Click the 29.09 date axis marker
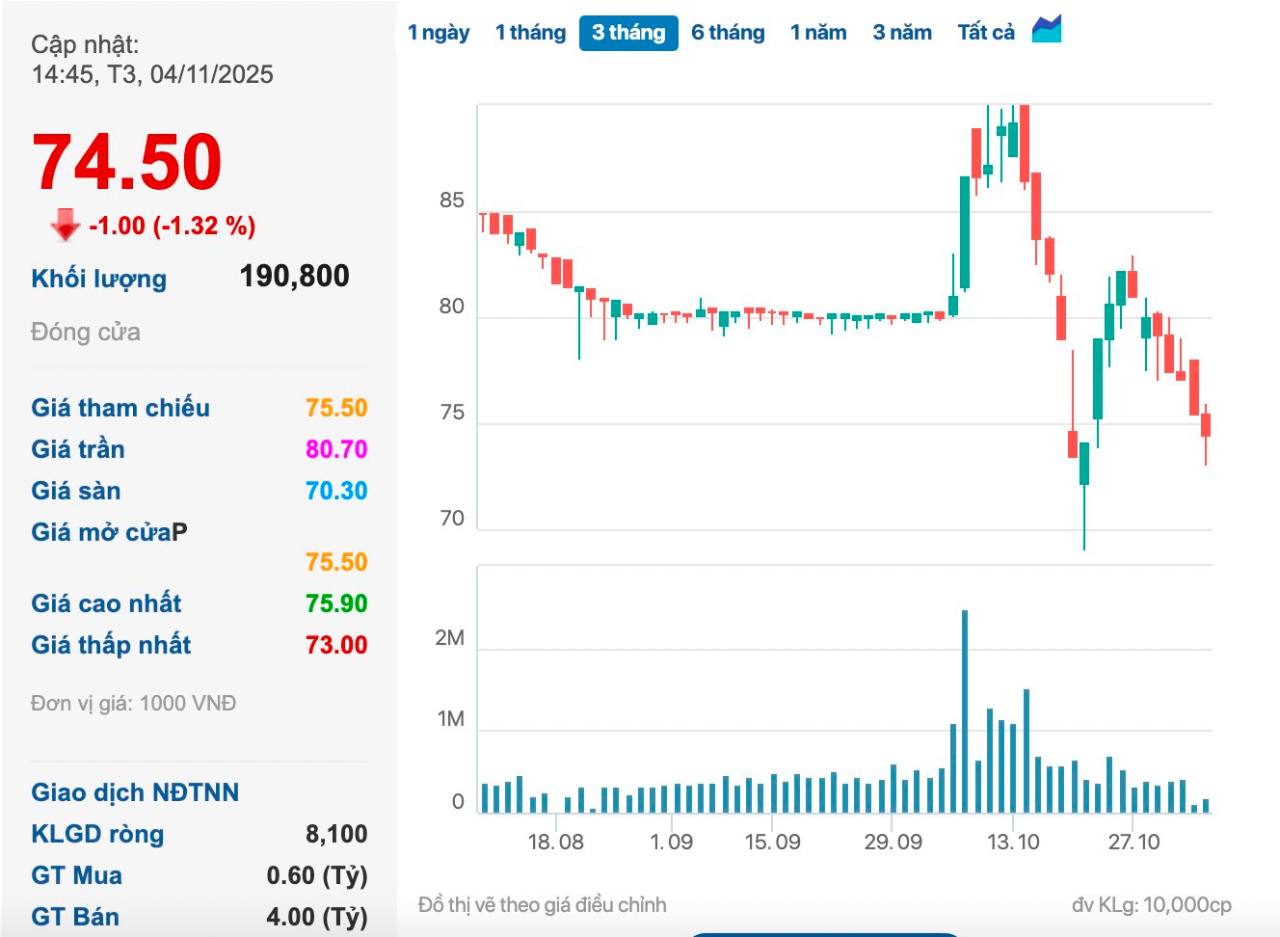This screenshot has width=1280, height=937. [x=893, y=842]
